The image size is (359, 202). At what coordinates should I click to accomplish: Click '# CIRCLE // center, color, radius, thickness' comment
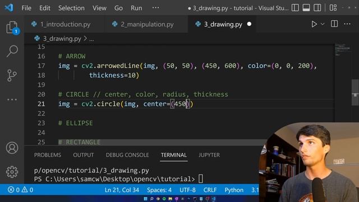(x=143, y=94)
